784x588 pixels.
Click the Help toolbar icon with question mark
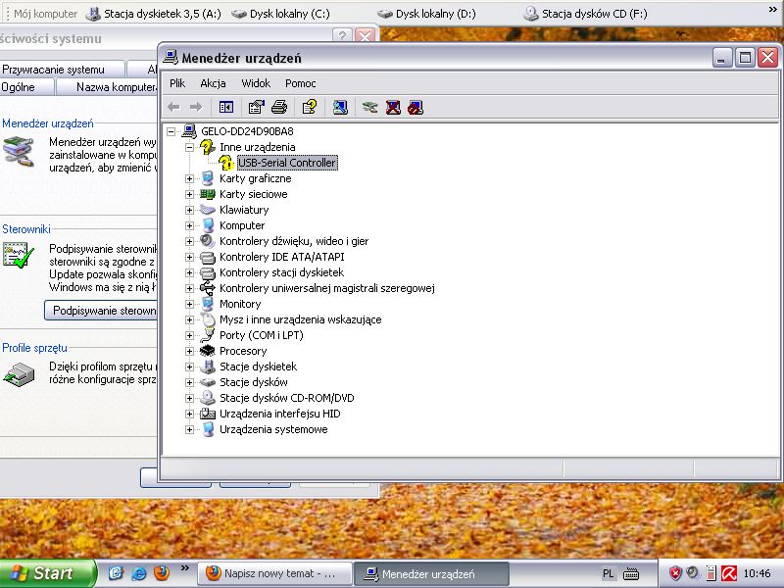pos(310,107)
